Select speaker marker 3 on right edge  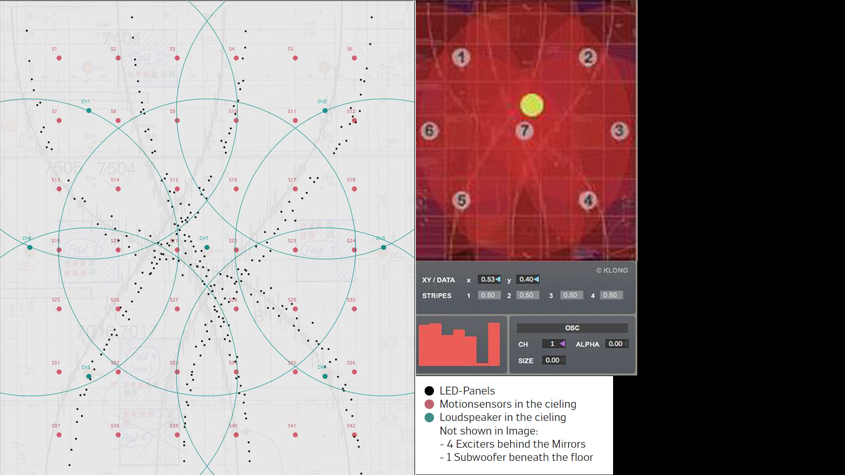point(619,131)
